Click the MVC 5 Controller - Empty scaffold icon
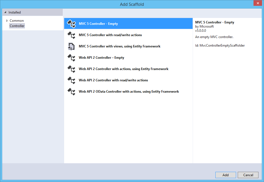Viewport: 264px width, 182px height. (71, 24)
